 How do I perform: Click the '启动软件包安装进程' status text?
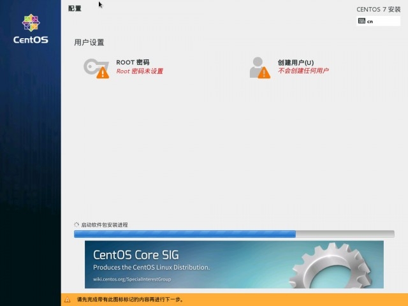point(105,225)
